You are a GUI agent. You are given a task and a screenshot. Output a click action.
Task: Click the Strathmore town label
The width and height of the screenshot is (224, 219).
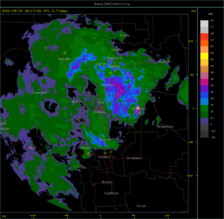point(134,158)
